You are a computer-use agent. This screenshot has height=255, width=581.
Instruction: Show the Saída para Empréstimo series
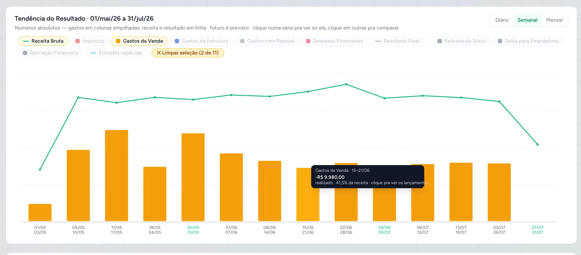point(528,41)
